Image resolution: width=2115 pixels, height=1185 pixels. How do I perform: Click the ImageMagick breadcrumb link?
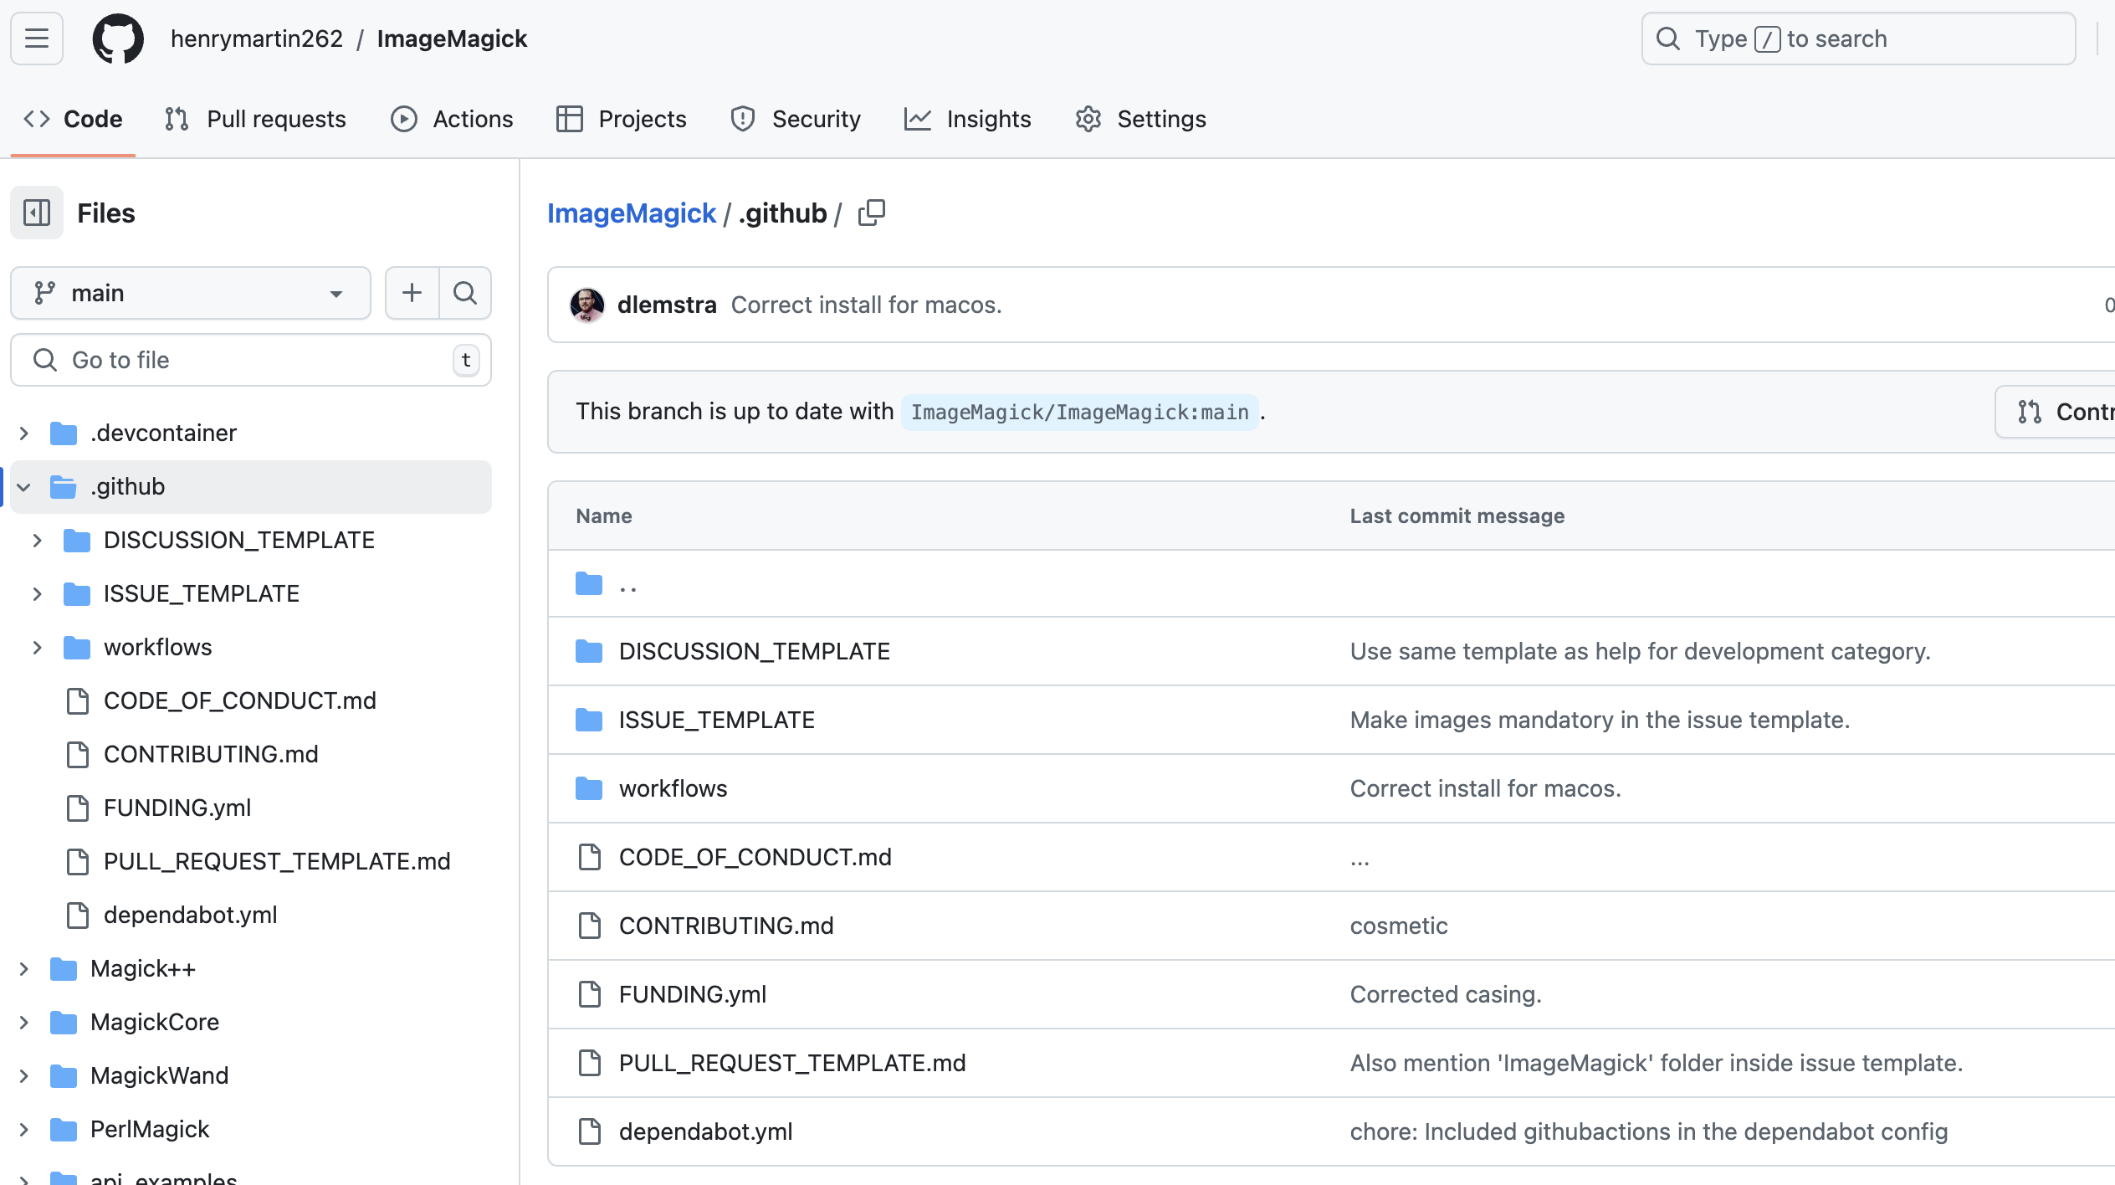point(632,213)
